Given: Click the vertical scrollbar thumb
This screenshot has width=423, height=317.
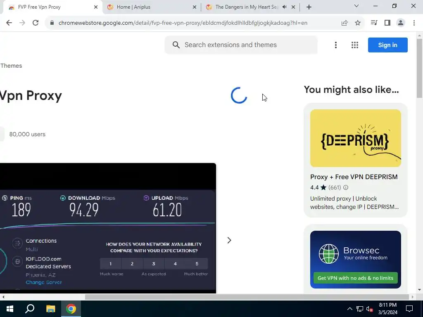Looking at the screenshot, I should (x=420, y=68).
